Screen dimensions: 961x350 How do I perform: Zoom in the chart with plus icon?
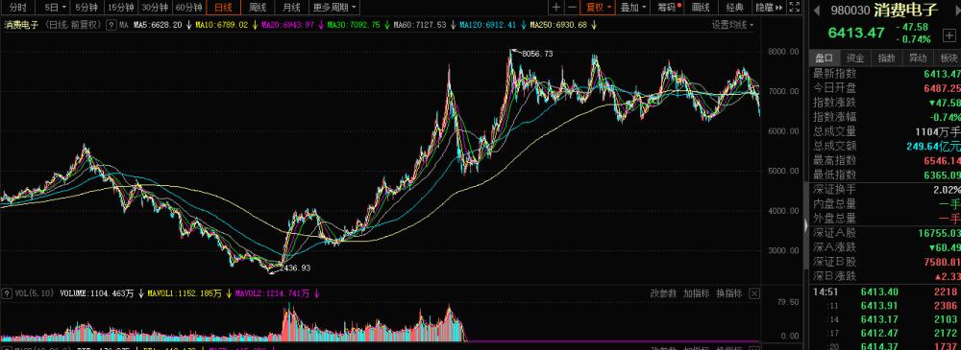[555, 8]
